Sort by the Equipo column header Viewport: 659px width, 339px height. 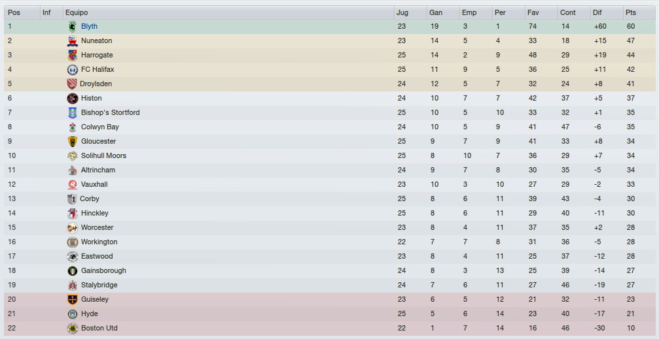(x=228, y=12)
